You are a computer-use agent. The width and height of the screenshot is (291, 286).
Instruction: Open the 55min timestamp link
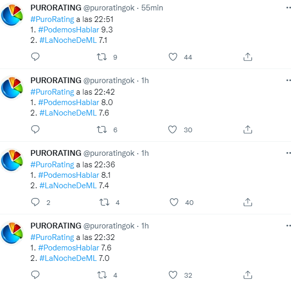click(x=152, y=8)
